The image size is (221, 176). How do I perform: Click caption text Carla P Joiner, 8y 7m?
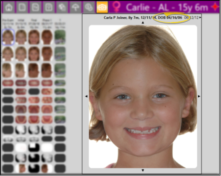pos(122,18)
